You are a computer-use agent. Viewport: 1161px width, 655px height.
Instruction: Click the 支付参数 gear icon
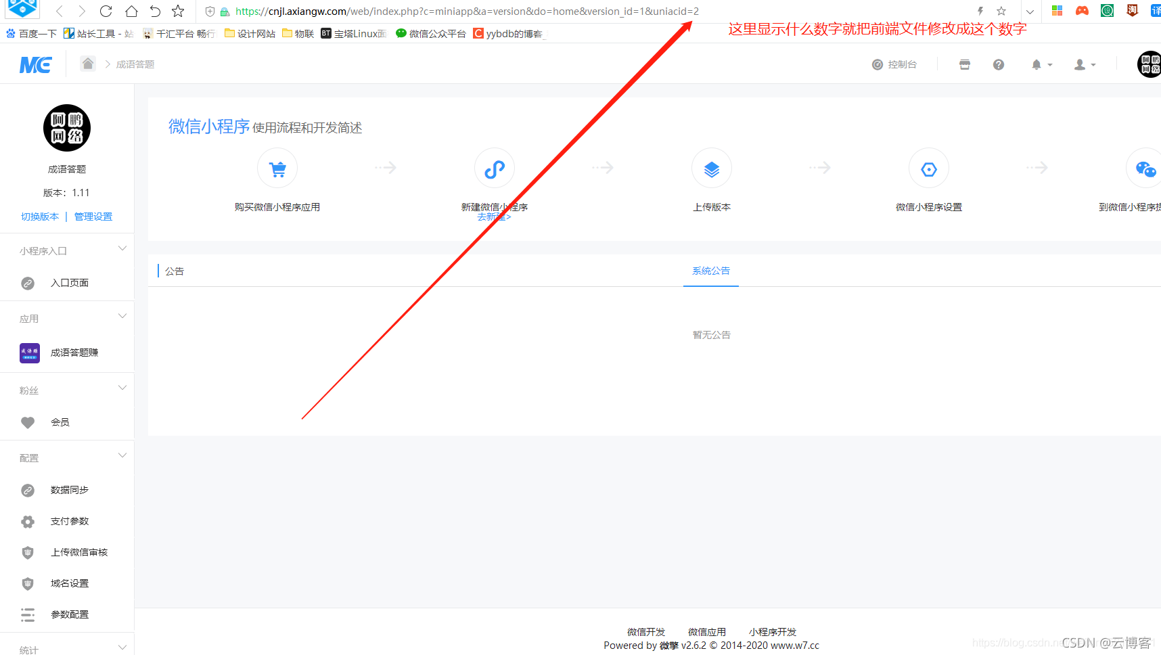pyautogui.click(x=27, y=521)
